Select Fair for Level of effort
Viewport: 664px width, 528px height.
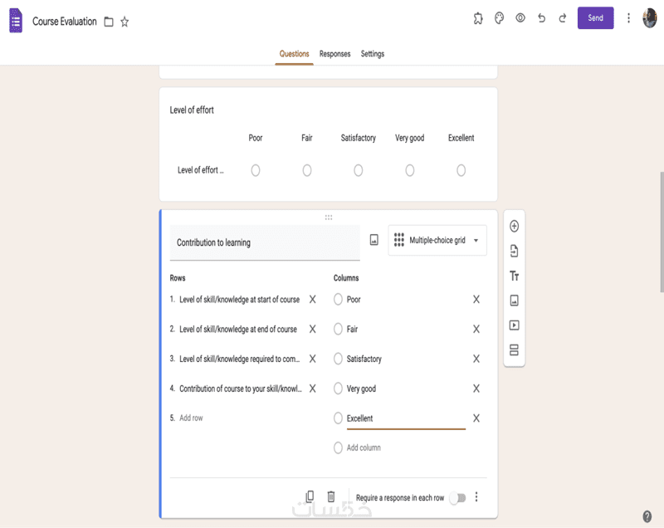tap(307, 170)
